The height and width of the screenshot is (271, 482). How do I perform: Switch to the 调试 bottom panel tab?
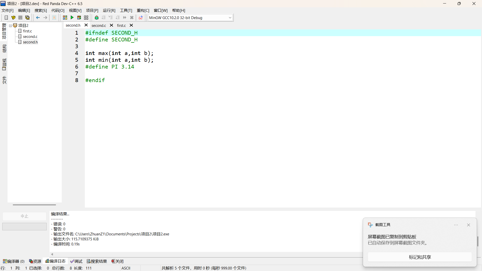pos(76,261)
